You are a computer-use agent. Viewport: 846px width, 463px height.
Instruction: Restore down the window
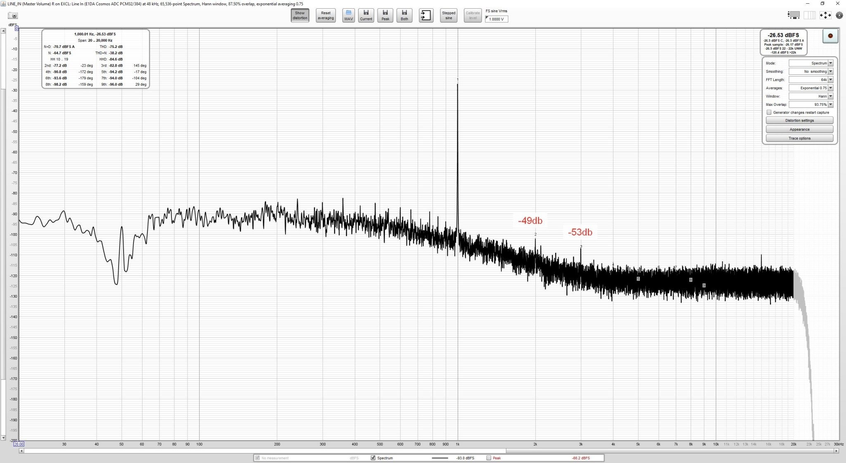(x=822, y=4)
